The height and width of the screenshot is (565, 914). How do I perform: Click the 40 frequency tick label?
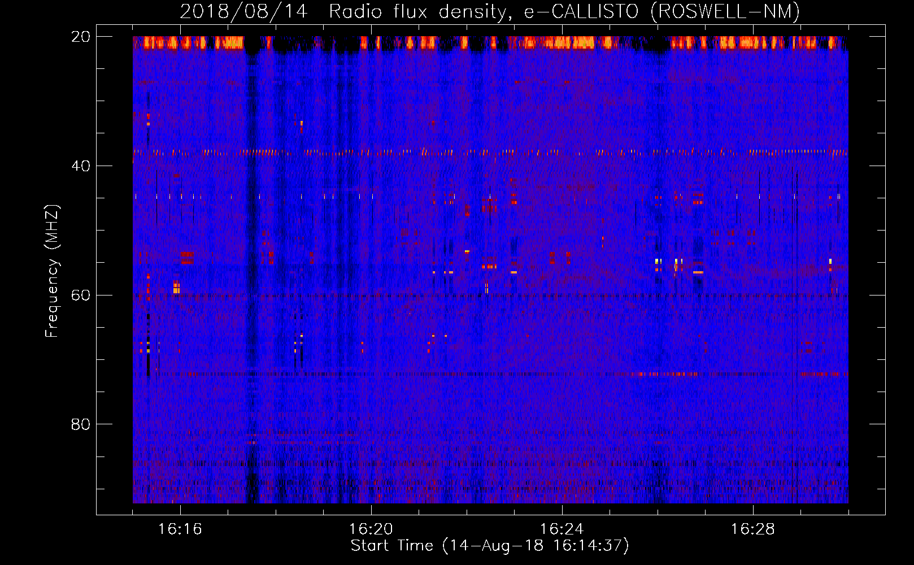pyautogui.click(x=81, y=166)
